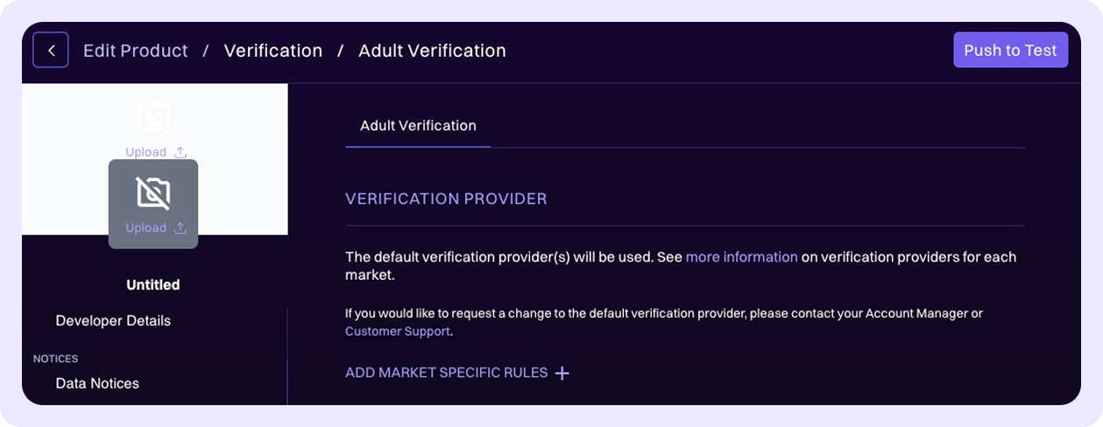Click the Upload label in logo tile
The width and height of the screenshot is (1103, 427).
(x=145, y=228)
